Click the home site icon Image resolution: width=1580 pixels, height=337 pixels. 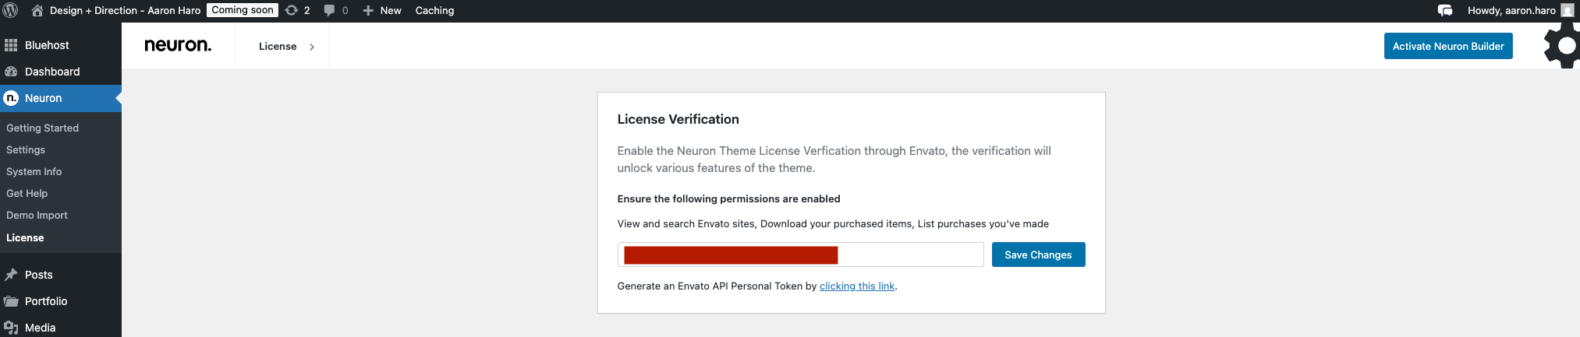[37, 10]
